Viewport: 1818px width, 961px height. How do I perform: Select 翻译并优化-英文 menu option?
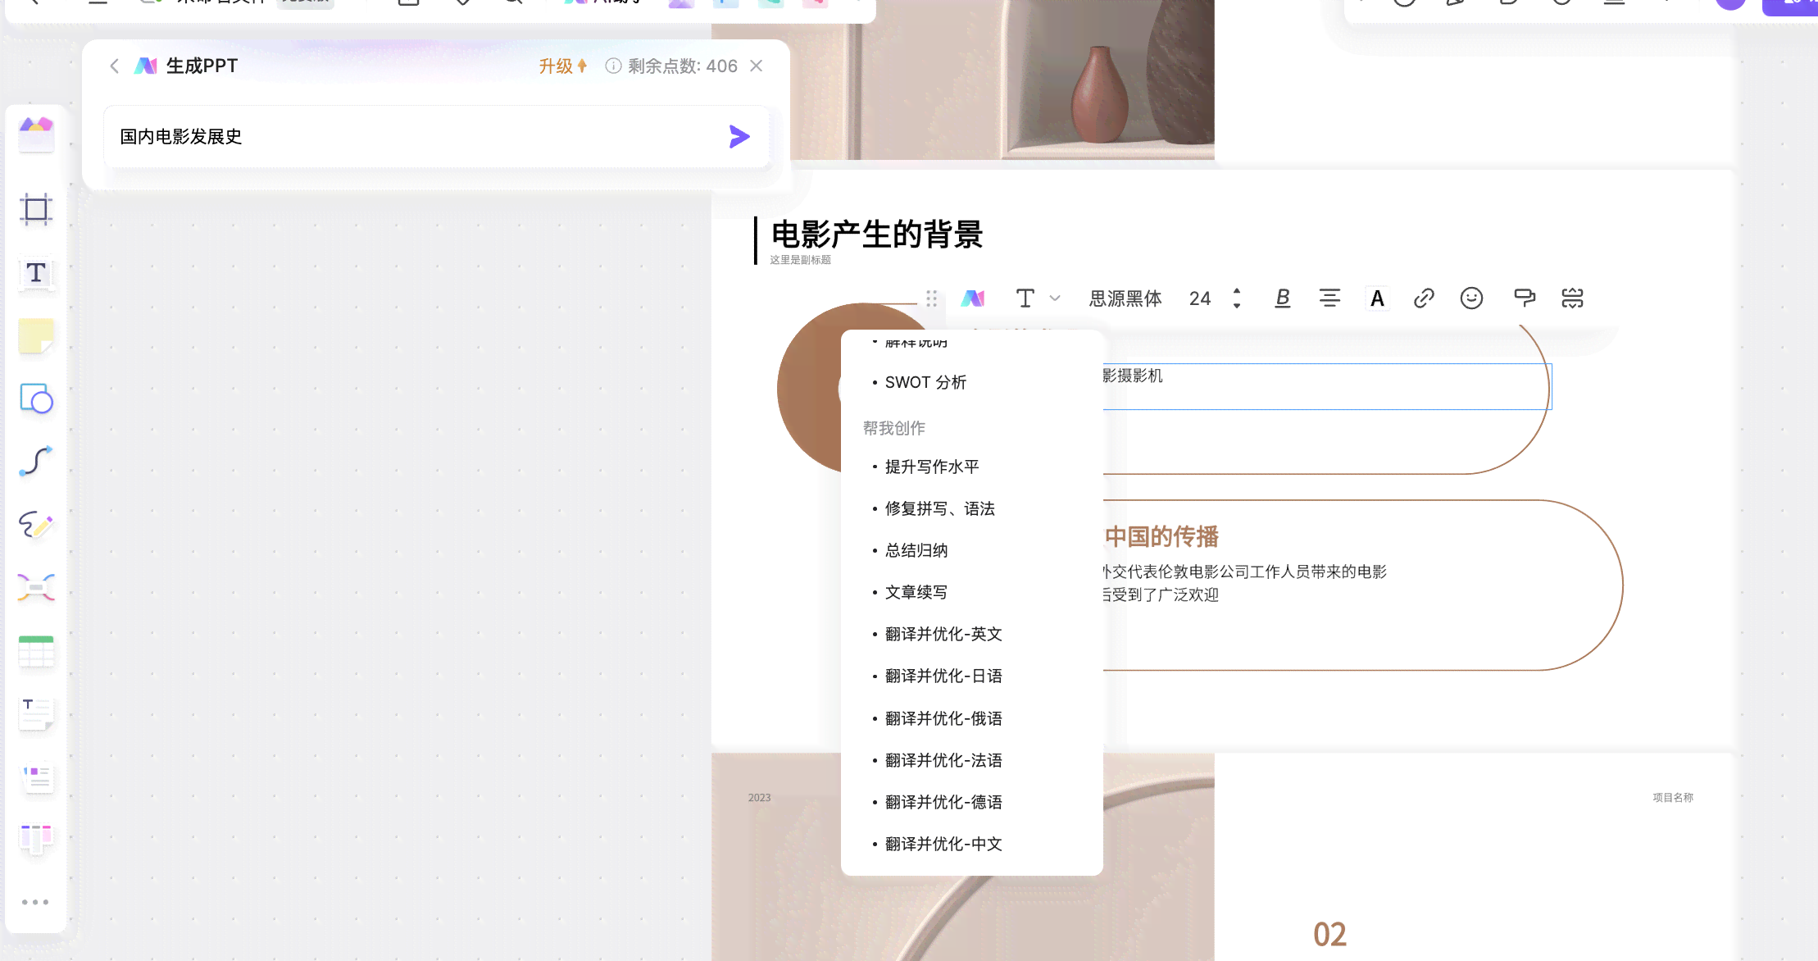pyautogui.click(x=944, y=634)
